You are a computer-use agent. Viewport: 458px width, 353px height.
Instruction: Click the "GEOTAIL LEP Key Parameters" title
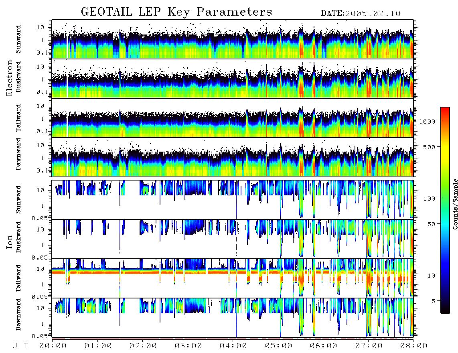pyautogui.click(x=176, y=12)
